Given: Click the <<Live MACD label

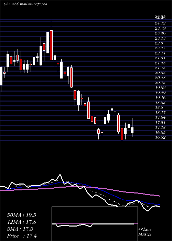Looking at the screenshot, I should tap(145, 232).
